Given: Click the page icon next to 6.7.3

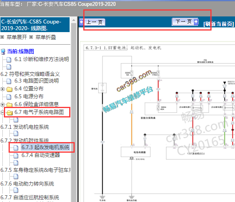Looking at the screenshot, I should [16, 148].
